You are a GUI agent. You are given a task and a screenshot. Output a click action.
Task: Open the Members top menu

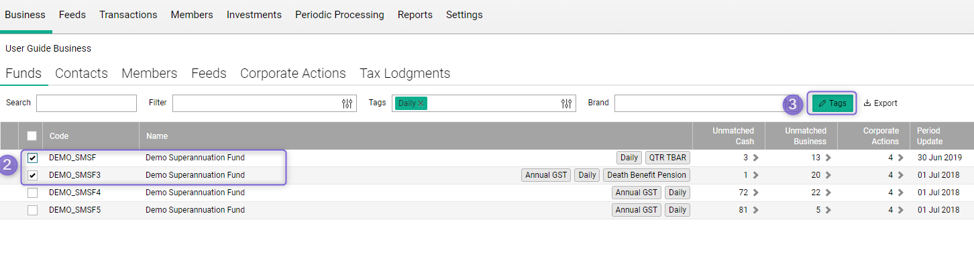192,15
